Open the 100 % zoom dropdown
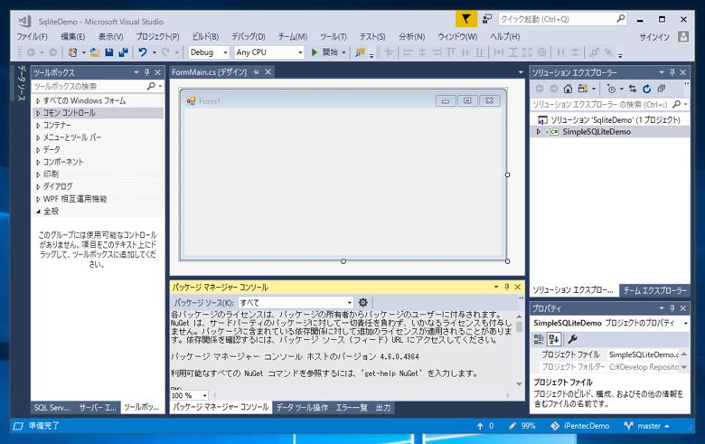705x444 pixels. click(204, 395)
